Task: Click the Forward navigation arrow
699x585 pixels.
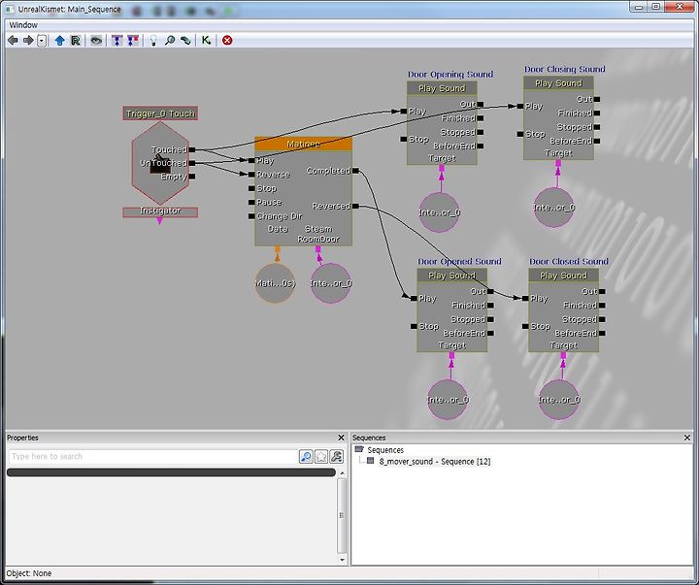Action: pyautogui.click(x=28, y=41)
